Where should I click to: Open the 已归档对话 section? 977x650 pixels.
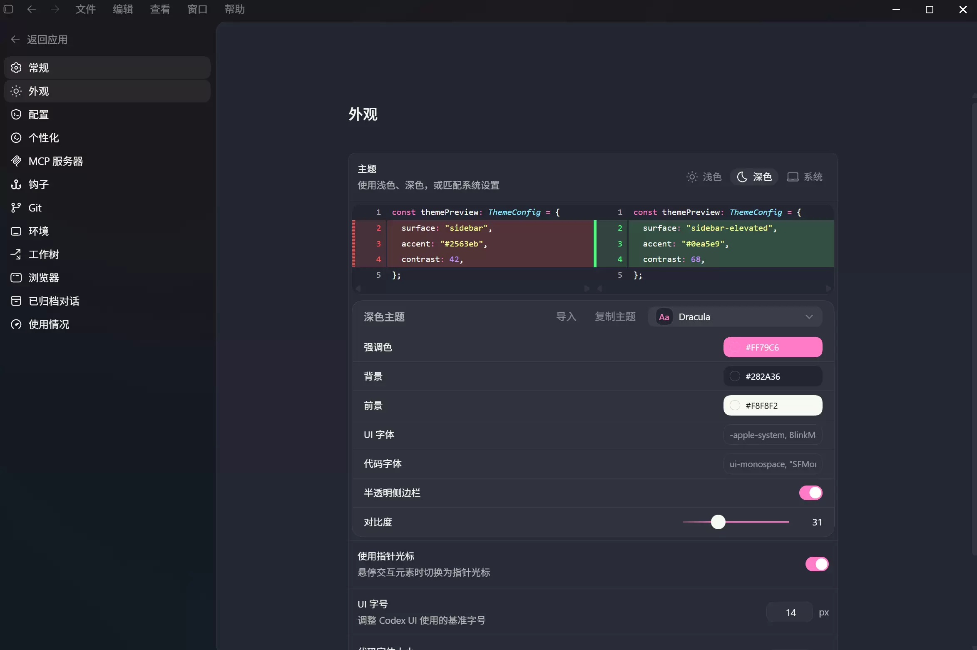pyautogui.click(x=107, y=301)
